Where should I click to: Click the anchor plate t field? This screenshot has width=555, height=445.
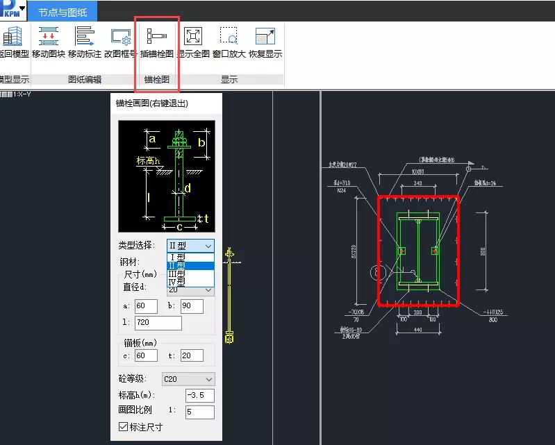[192, 355]
